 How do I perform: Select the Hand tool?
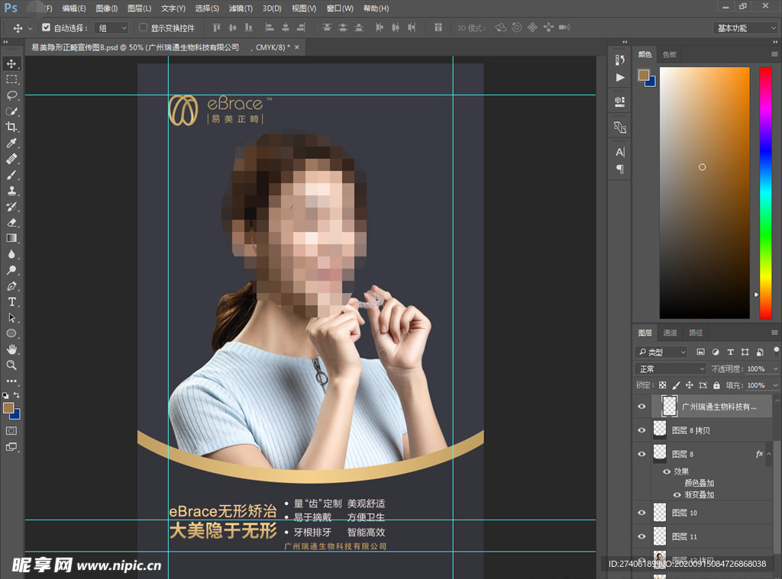(11, 350)
